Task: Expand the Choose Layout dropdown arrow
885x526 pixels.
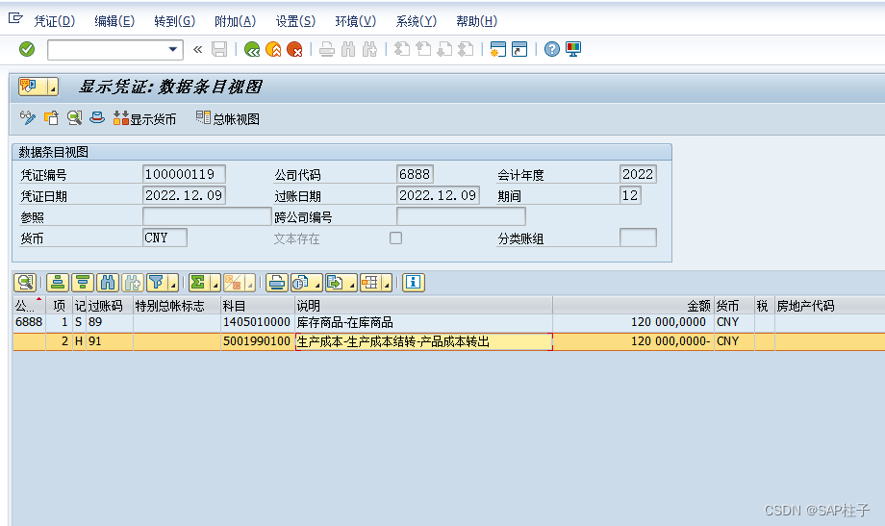Action: click(x=387, y=282)
